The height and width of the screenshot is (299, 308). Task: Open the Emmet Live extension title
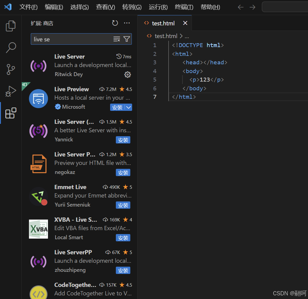[x=70, y=187]
